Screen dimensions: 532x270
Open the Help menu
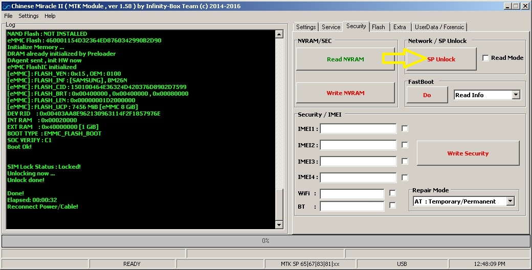coord(50,16)
